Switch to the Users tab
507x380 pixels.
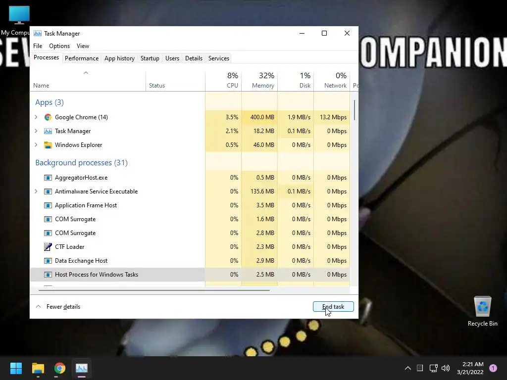click(172, 58)
